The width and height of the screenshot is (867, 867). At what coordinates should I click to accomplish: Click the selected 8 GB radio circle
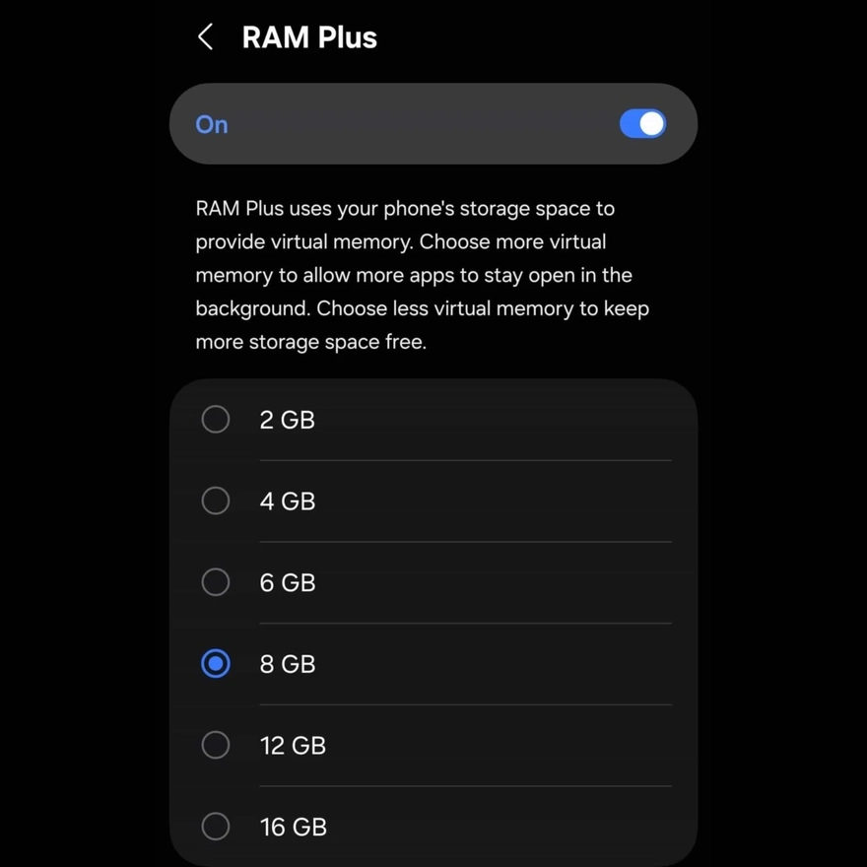click(216, 664)
